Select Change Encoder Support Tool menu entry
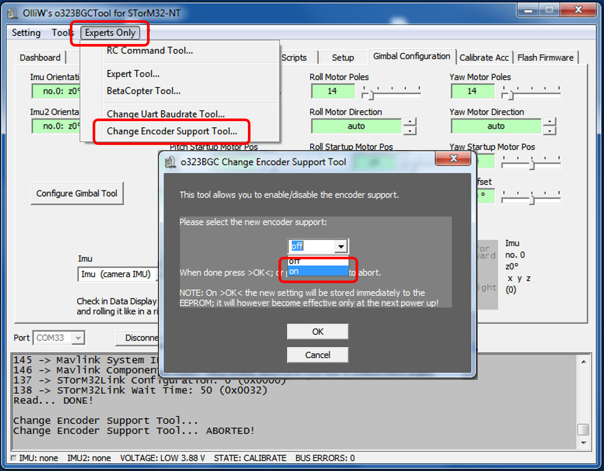This screenshot has width=604, height=471. coord(171,131)
